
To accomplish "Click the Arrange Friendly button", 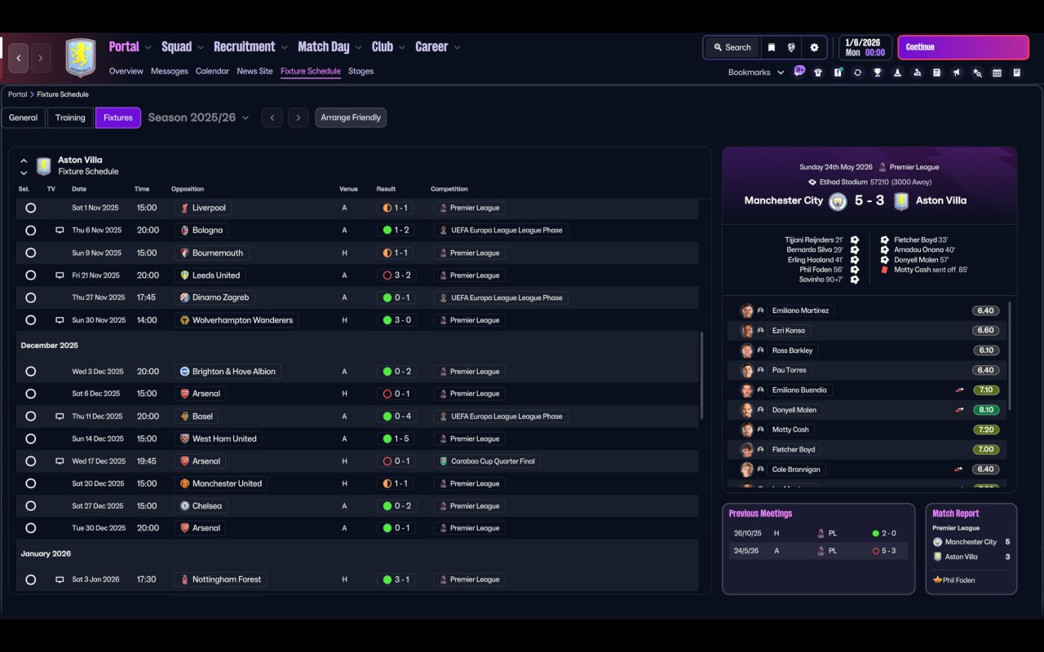I will tap(351, 118).
